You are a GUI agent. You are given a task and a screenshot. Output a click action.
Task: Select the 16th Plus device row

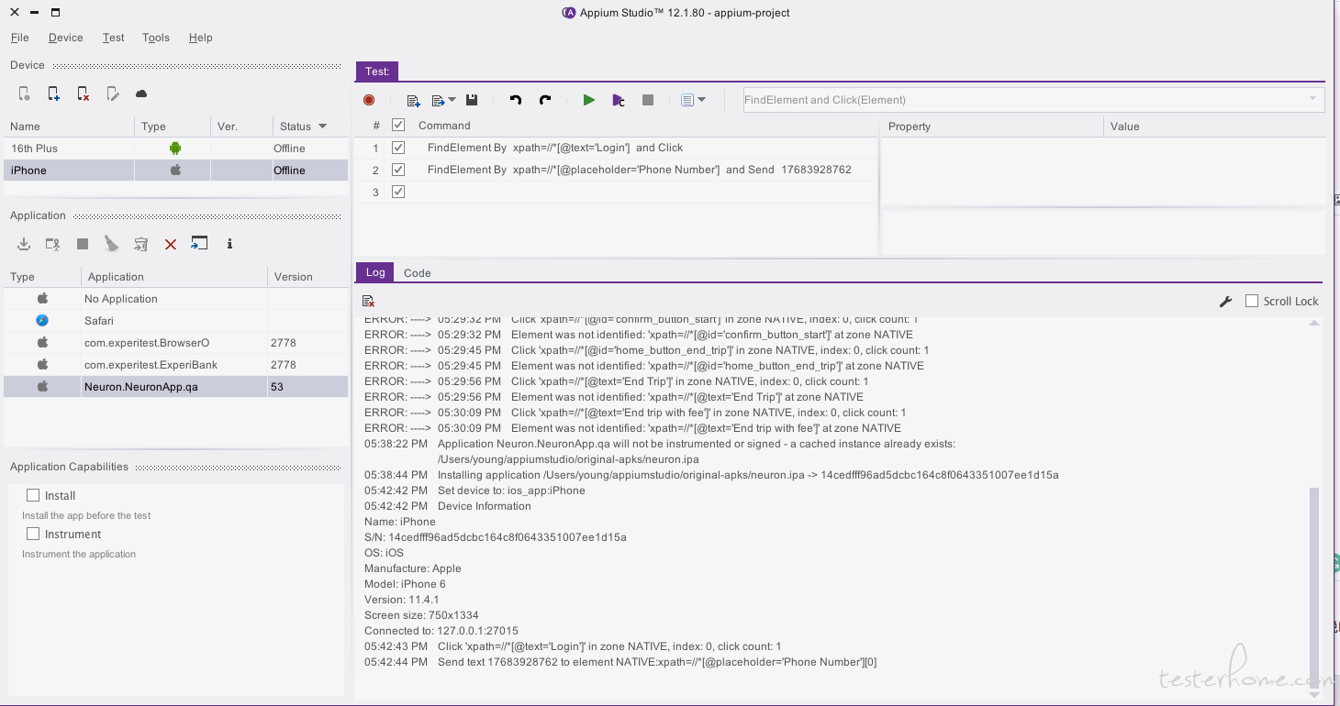click(x=176, y=148)
